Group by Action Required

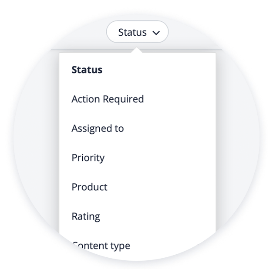pyautogui.click(x=108, y=99)
